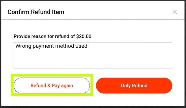
Task: Place cursor after "used" in the reason field
Action: (87, 46)
